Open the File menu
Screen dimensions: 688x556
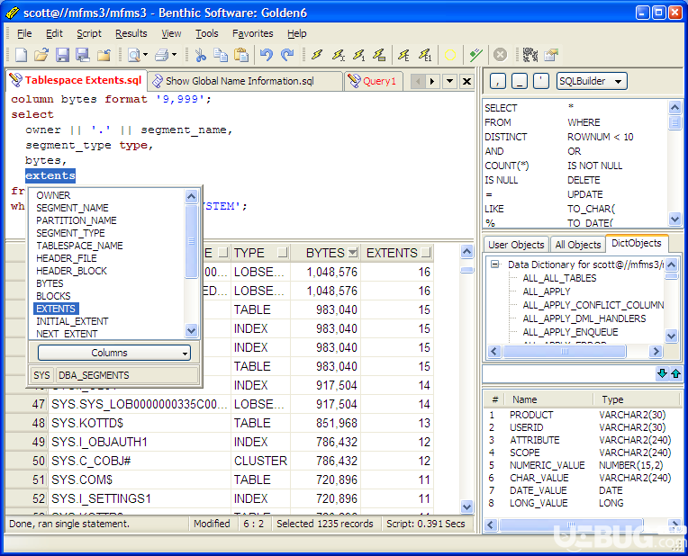[x=24, y=33]
